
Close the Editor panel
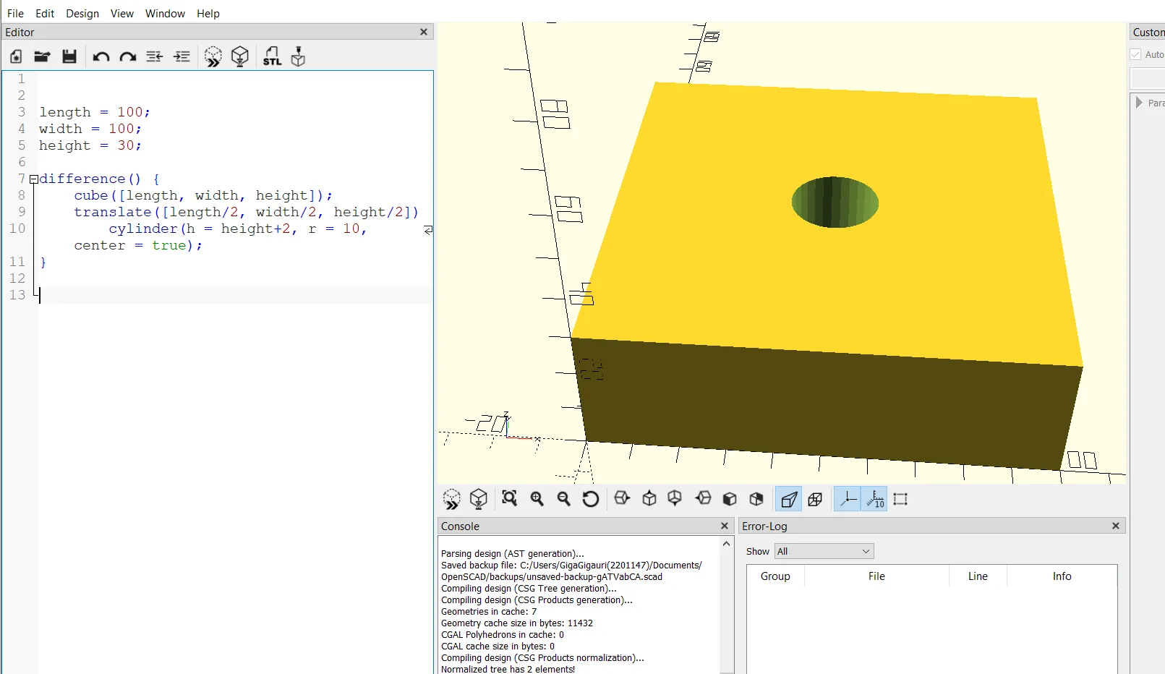(424, 32)
